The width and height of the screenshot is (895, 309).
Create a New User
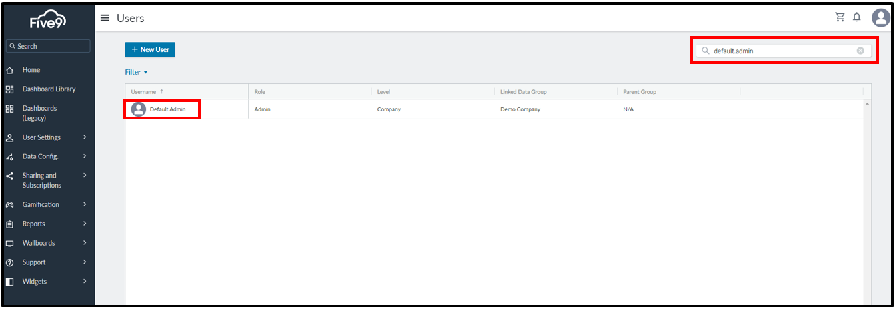point(150,49)
